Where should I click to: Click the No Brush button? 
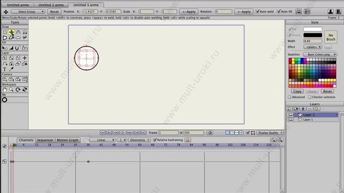331,37
